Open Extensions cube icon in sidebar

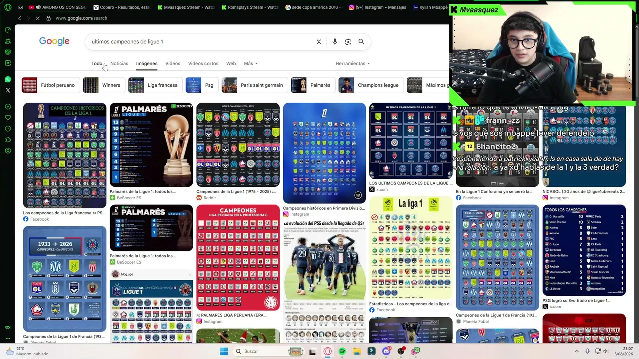point(8,140)
